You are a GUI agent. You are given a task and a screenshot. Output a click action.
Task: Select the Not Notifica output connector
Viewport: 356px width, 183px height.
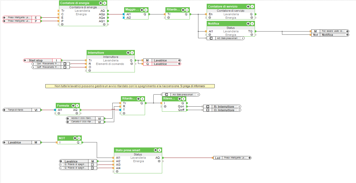point(330,35)
